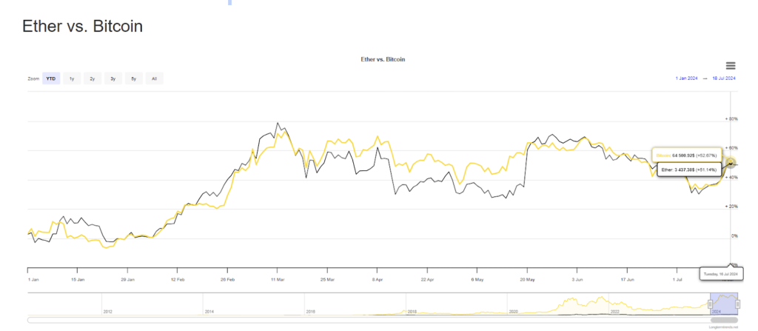Open the Longtermtrends.net credit link

[x=722, y=327]
